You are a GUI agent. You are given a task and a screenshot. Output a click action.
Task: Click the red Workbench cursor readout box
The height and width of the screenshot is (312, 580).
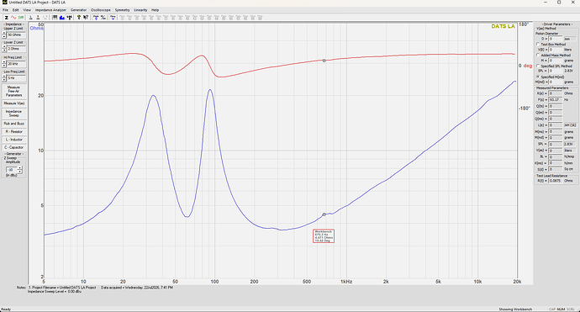pos(324,235)
